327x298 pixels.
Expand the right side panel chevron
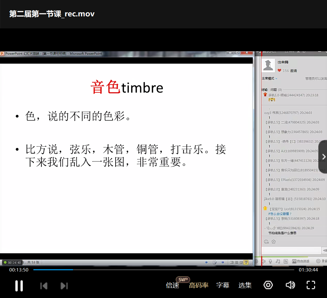click(323, 157)
